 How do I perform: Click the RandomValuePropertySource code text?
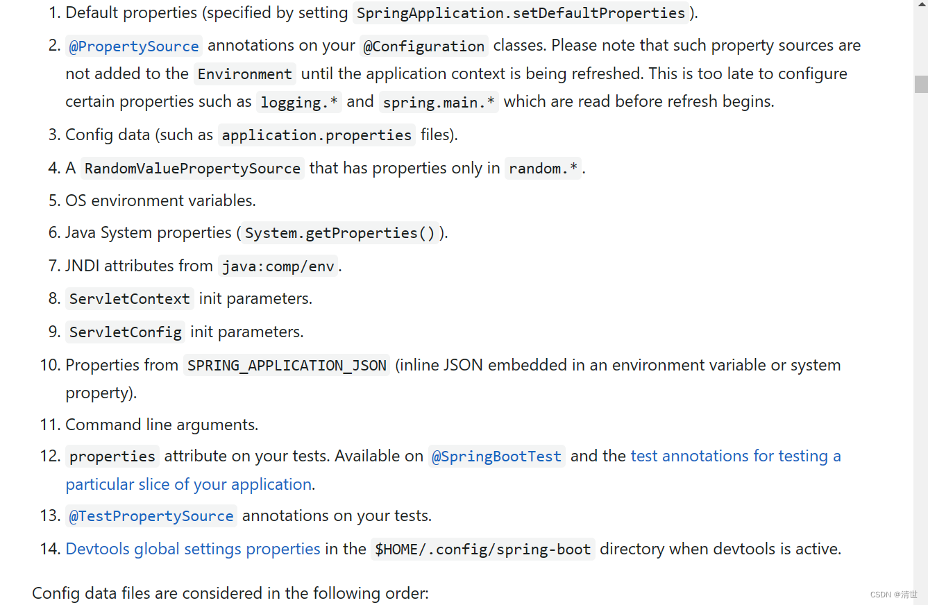click(192, 169)
